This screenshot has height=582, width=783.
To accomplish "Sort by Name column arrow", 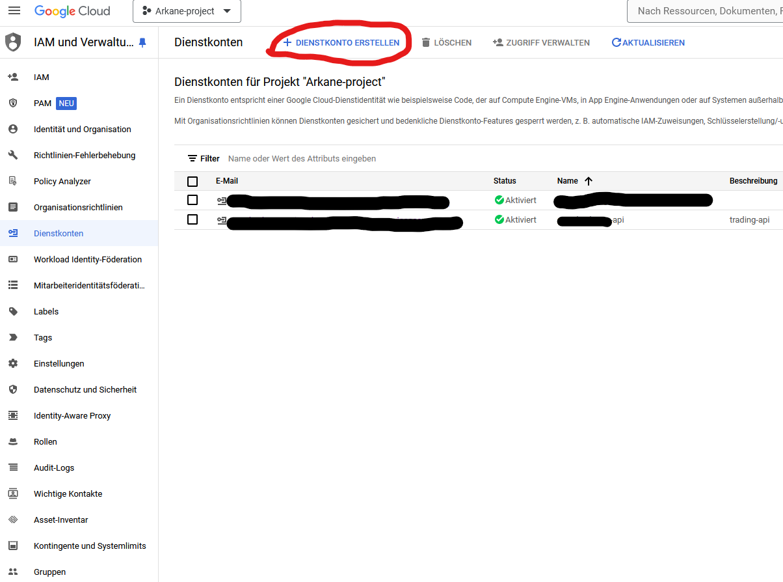I will click(589, 182).
